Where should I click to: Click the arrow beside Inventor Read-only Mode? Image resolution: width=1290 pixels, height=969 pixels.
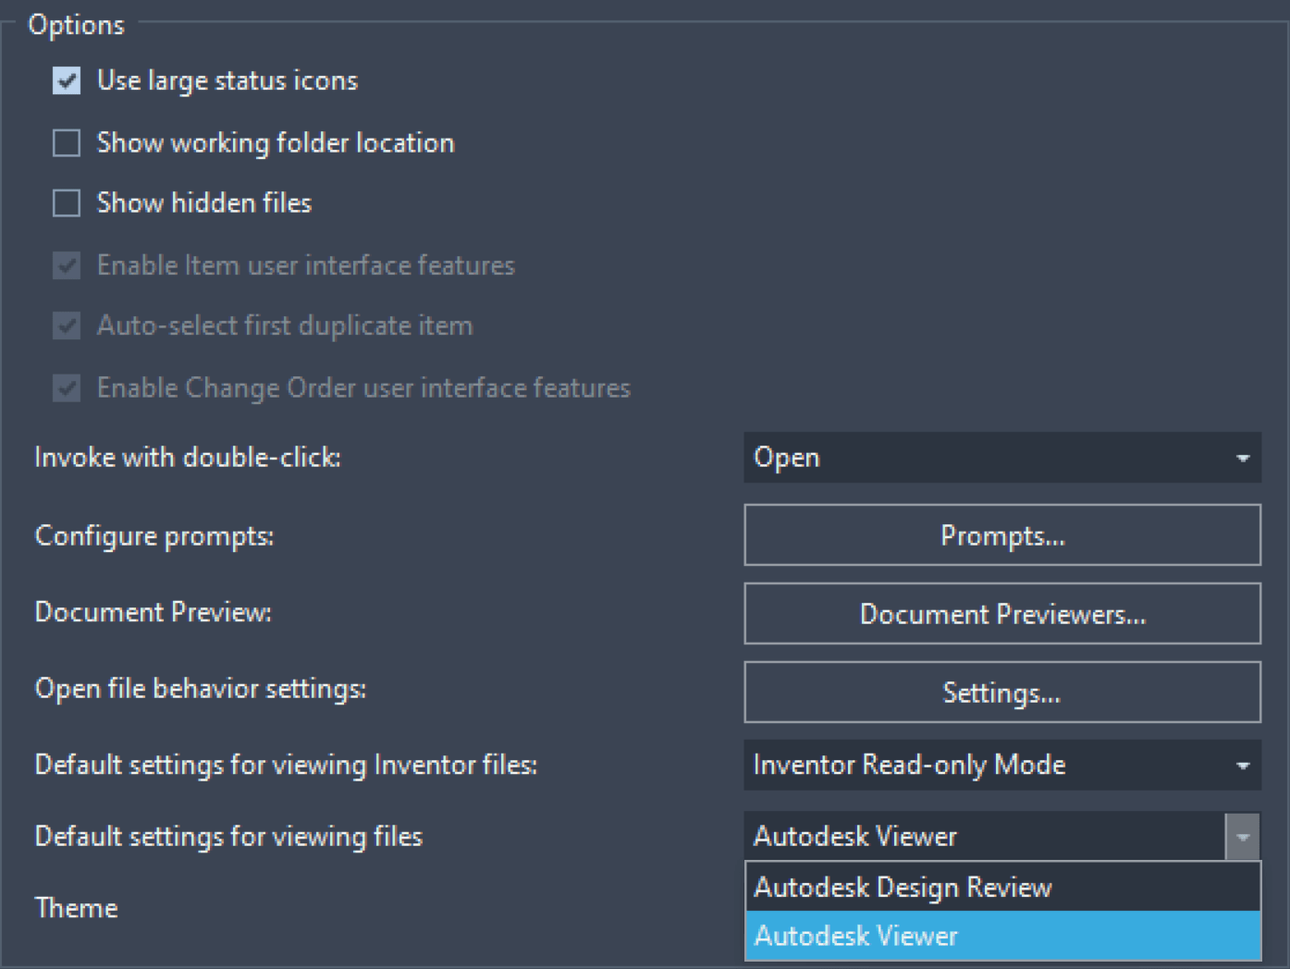[1243, 766]
